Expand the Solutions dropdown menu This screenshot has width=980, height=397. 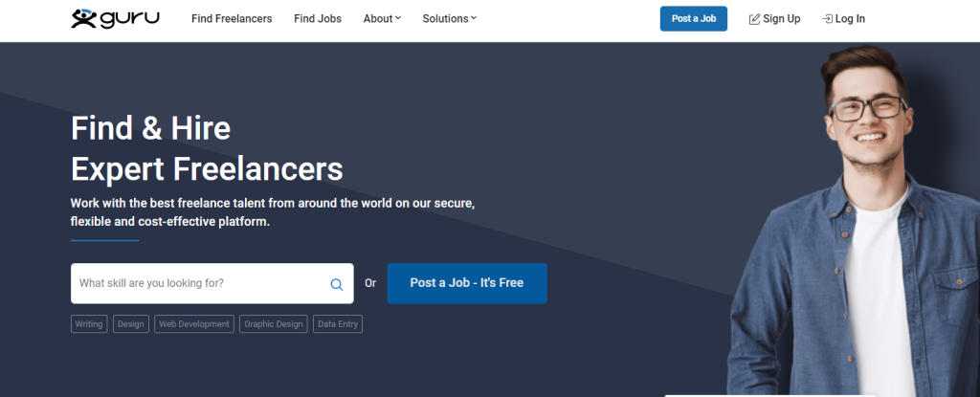coord(450,19)
